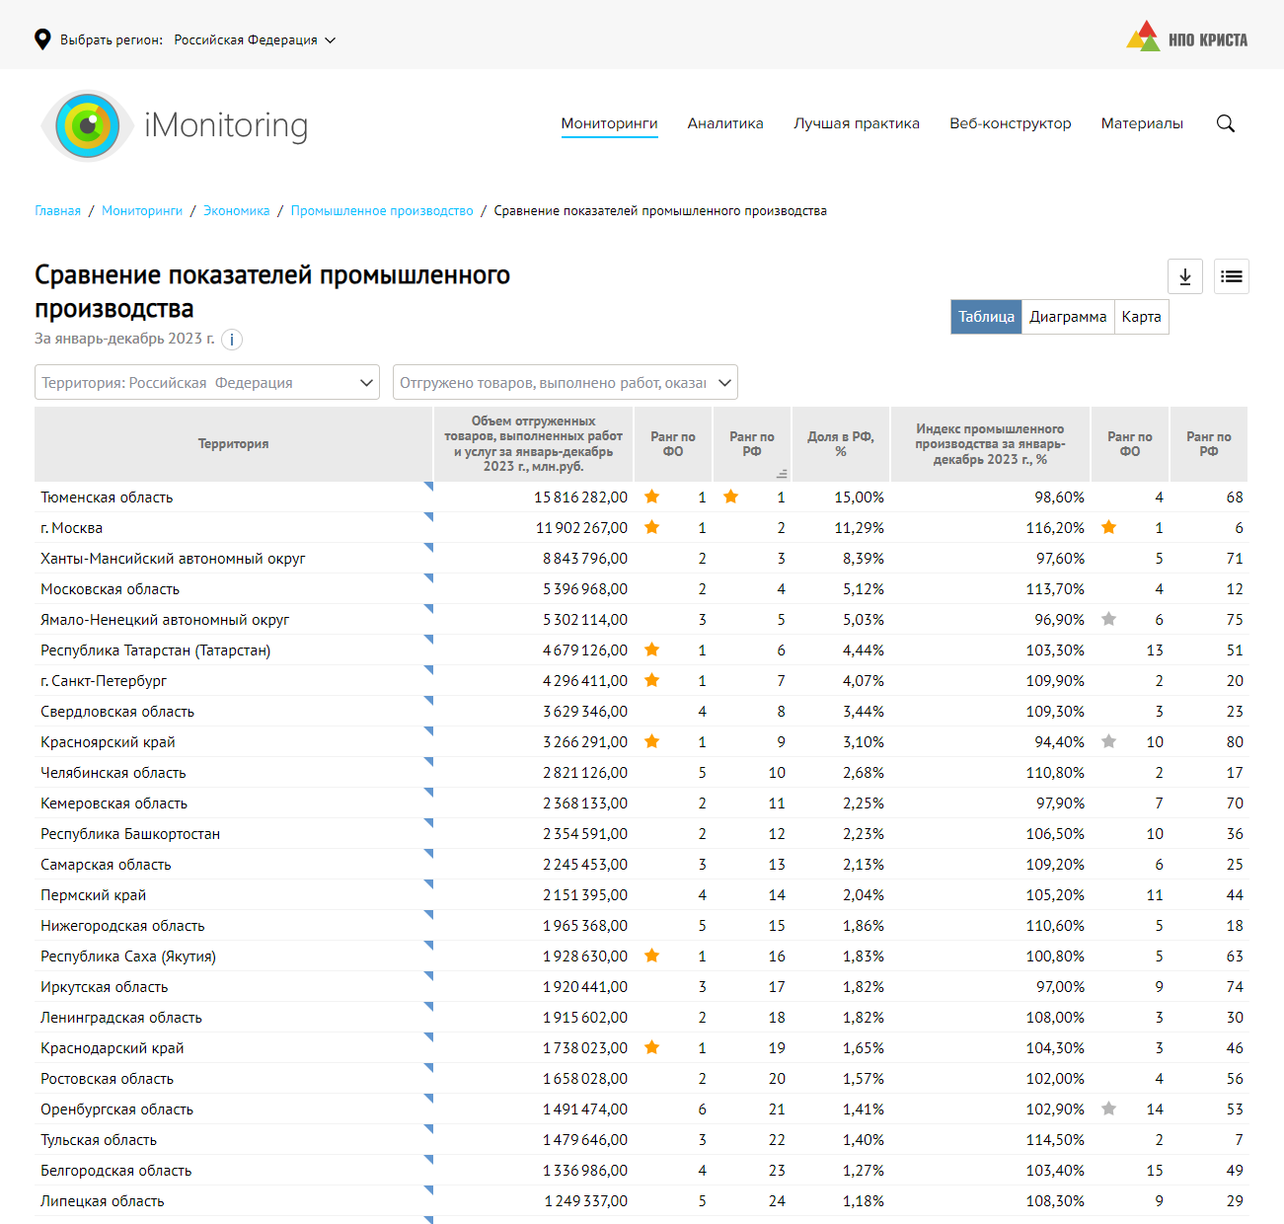Open the Промышленное производство breadcrumb link
Screen dimensions: 1284x1224
(x=382, y=211)
